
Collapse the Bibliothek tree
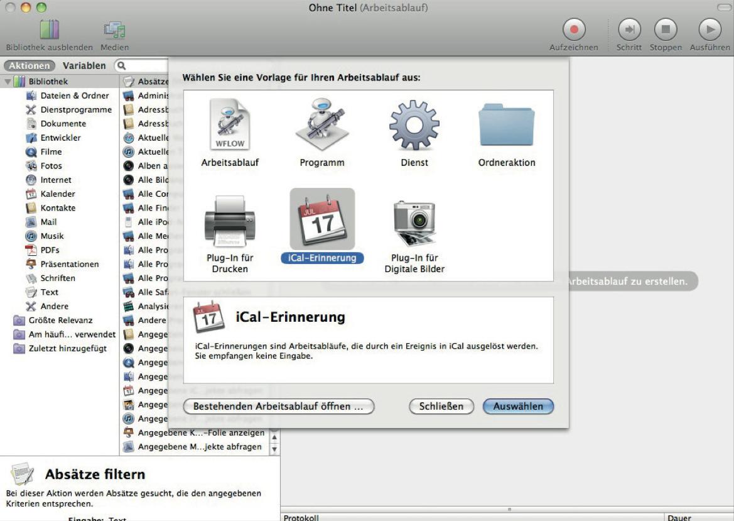8,82
